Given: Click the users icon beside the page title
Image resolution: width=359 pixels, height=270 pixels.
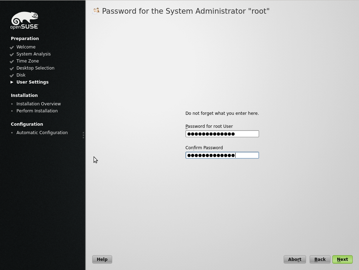Looking at the screenshot, I should (96, 11).
